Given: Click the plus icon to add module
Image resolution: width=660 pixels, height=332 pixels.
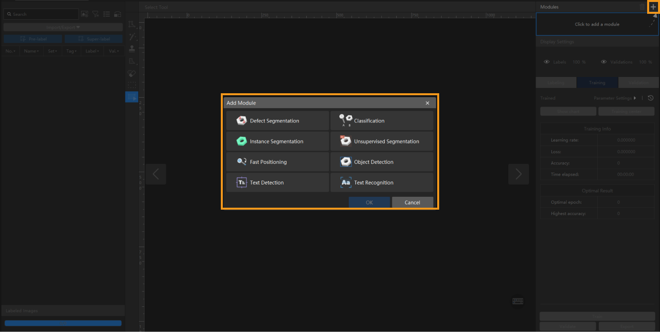Looking at the screenshot, I should click(653, 7).
